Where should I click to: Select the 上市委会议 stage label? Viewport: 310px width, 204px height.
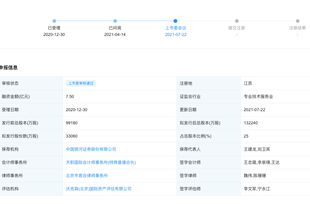tap(175, 28)
